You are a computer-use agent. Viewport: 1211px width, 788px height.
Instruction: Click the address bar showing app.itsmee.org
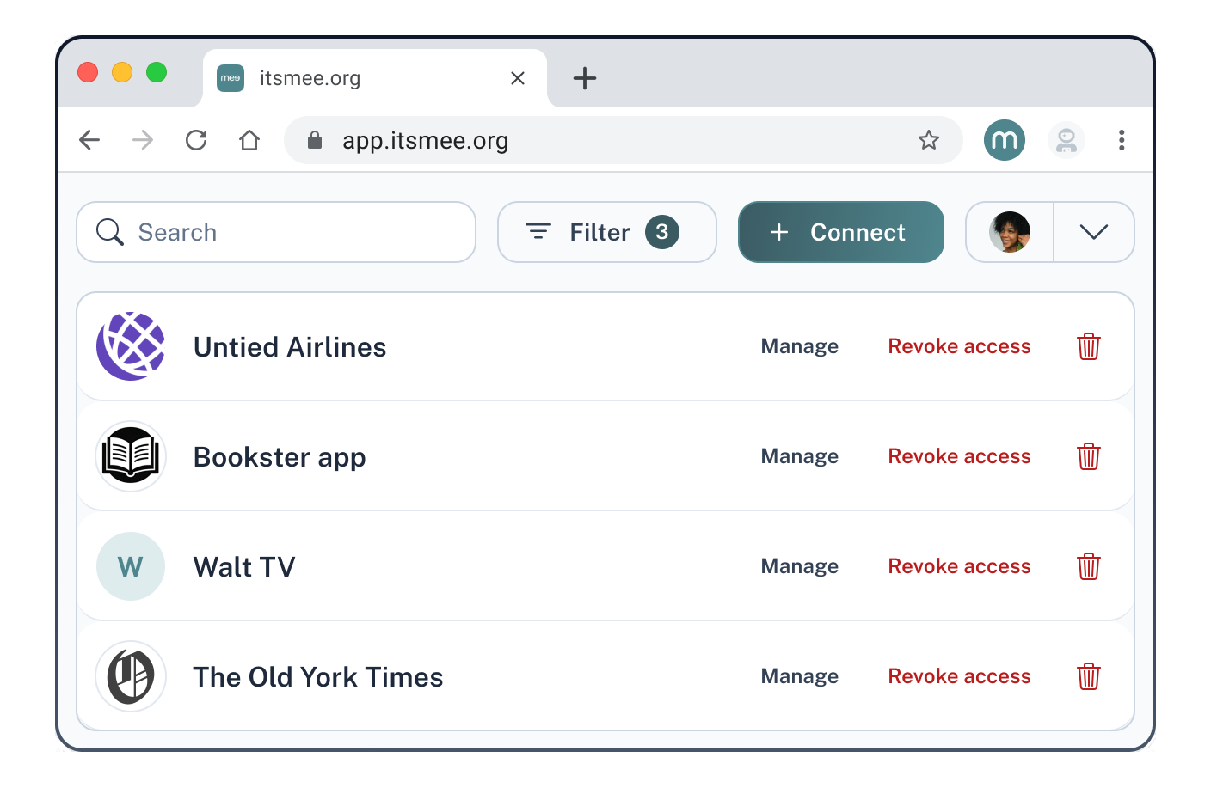pos(624,140)
